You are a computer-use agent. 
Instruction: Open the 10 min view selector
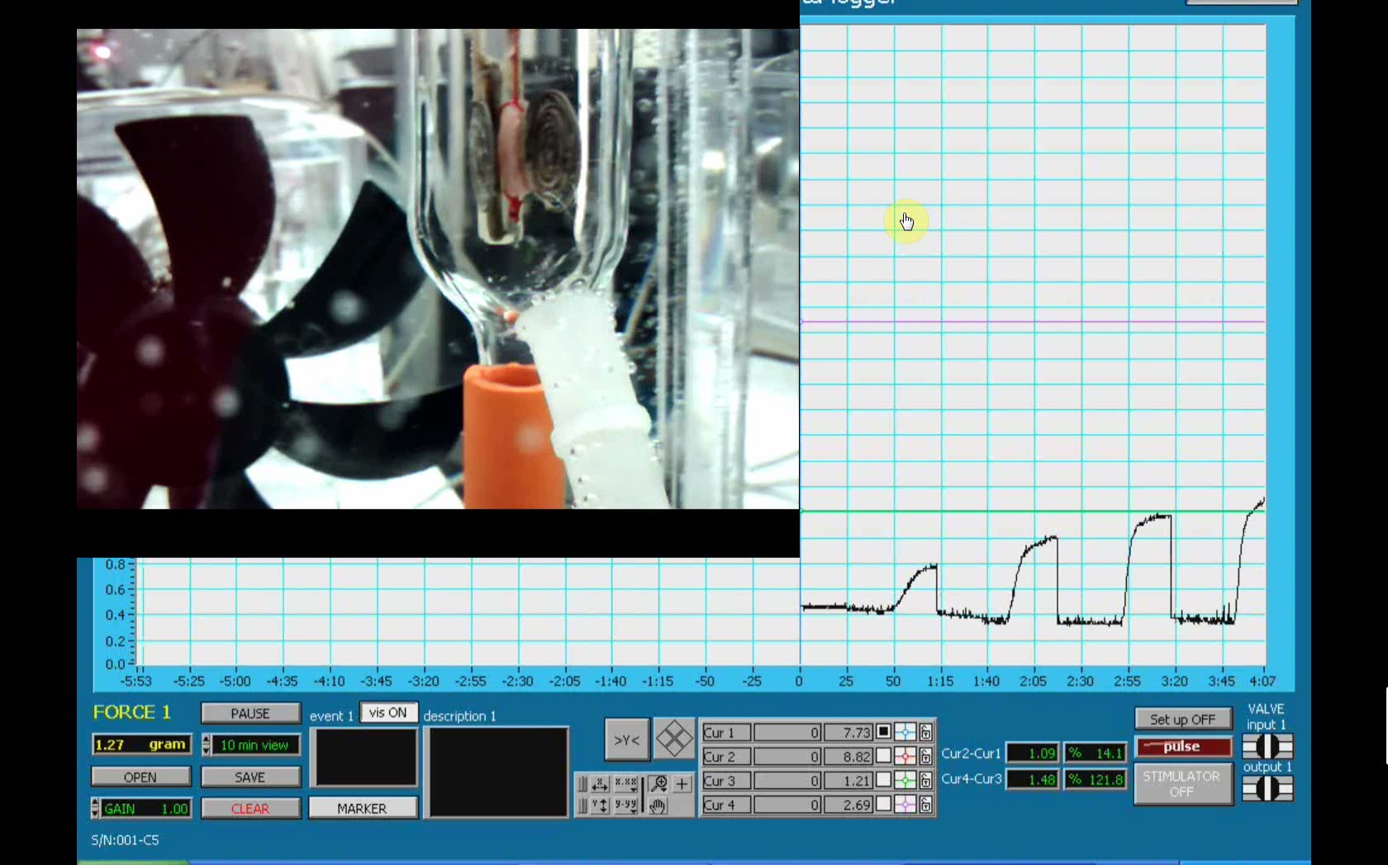tap(254, 745)
